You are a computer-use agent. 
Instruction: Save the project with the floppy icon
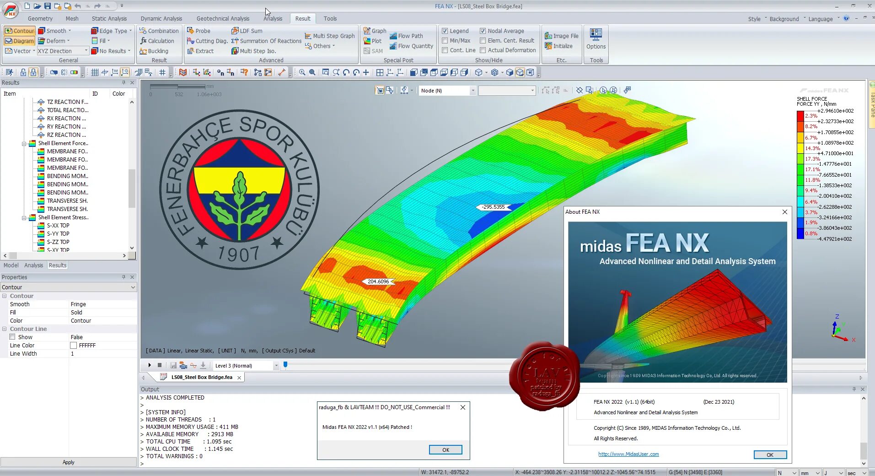[x=47, y=6]
